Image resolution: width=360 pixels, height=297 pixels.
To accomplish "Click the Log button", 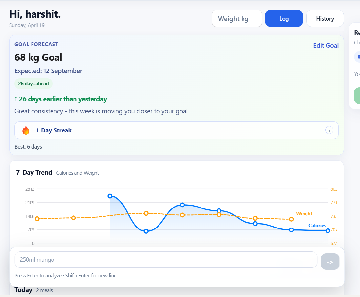I will 284,18.
